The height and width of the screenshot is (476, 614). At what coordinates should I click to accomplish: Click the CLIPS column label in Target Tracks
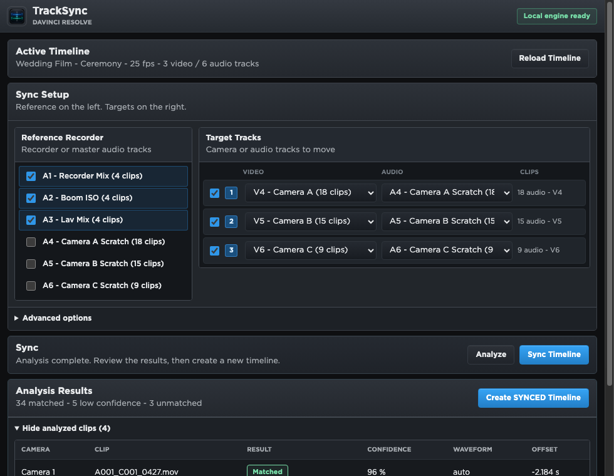click(x=529, y=172)
